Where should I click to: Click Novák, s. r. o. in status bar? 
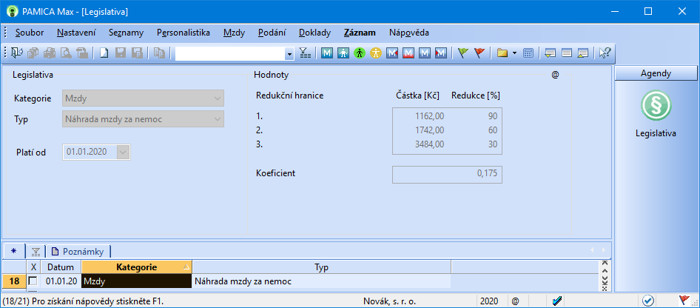click(390, 301)
